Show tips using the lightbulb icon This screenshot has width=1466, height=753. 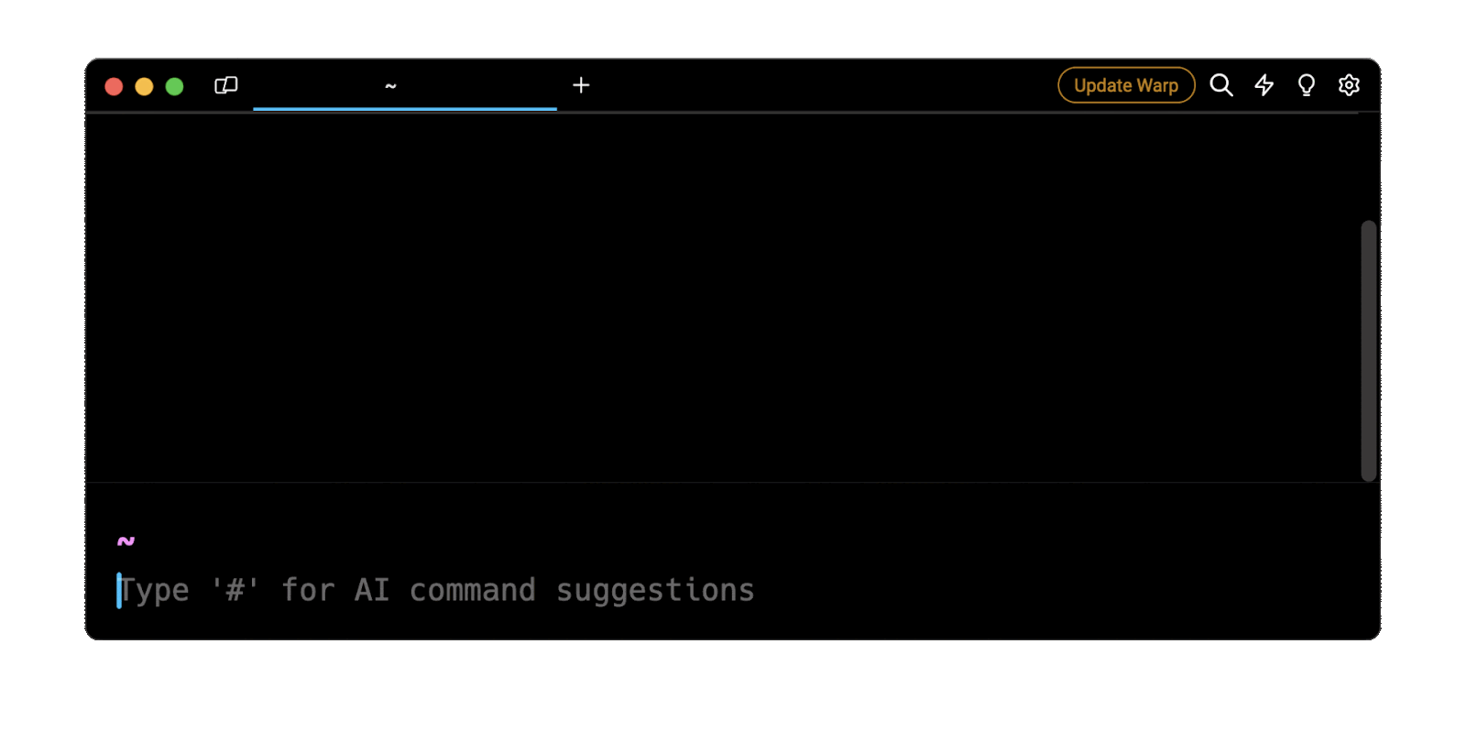(x=1306, y=85)
